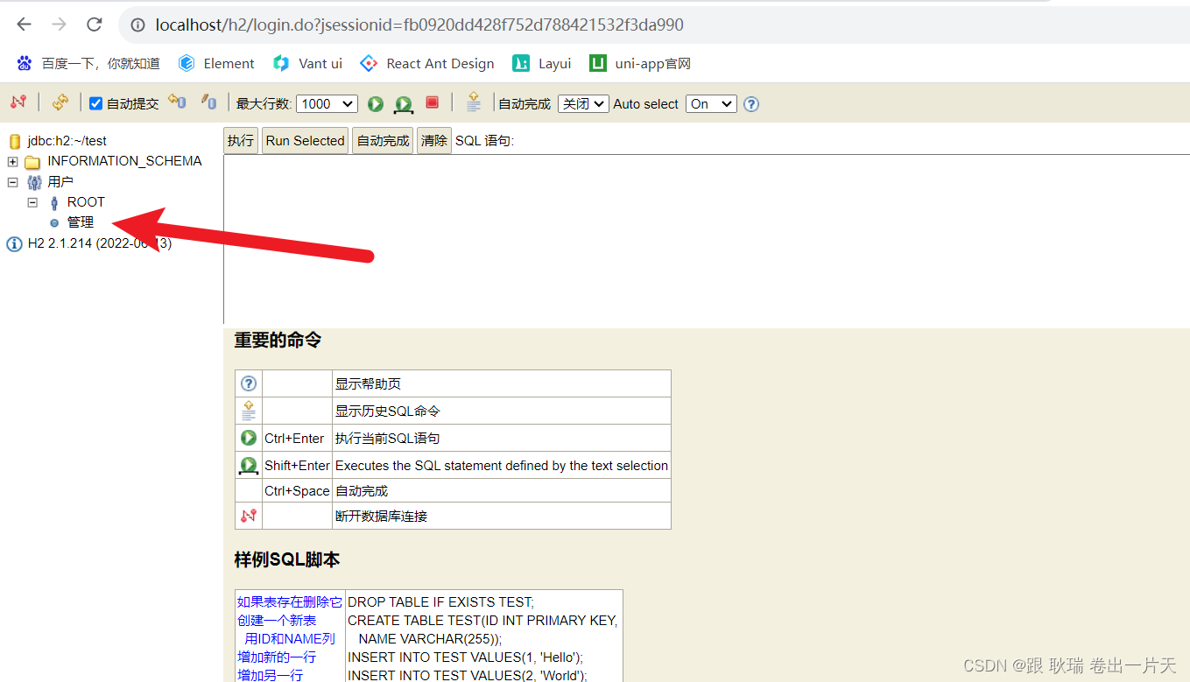Image resolution: width=1190 pixels, height=682 pixels.
Task: Select the INFORMATION_SCHEMA folder
Action: (x=124, y=161)
